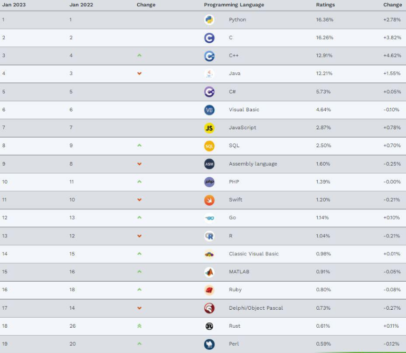Click the Java coffee cup icon
Screen dimensions: 406x353
(x=209, y=74)
